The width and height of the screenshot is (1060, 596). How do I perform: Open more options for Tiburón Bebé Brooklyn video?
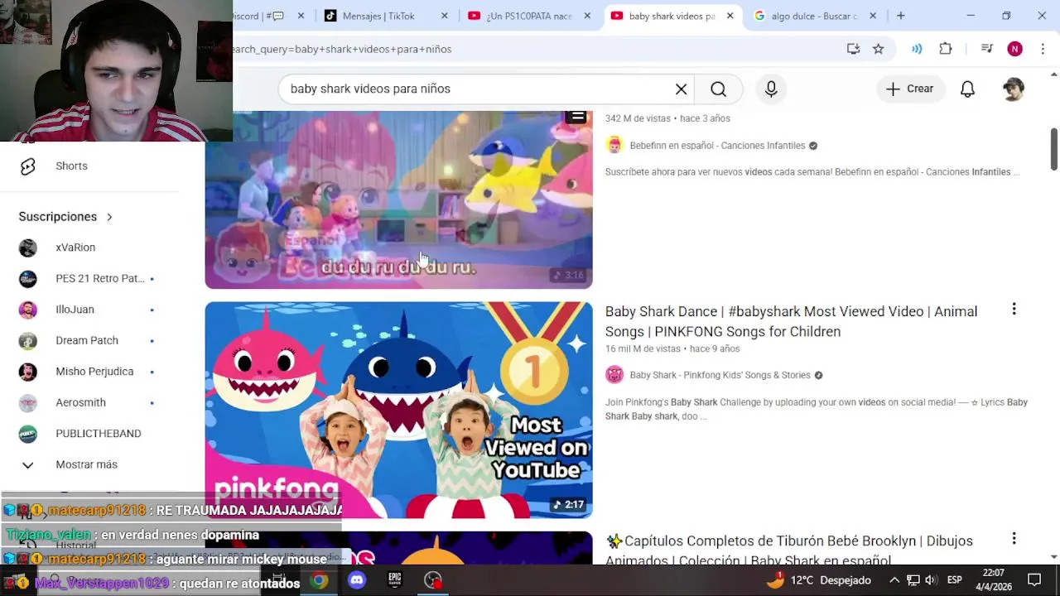tap(1014, 539)
